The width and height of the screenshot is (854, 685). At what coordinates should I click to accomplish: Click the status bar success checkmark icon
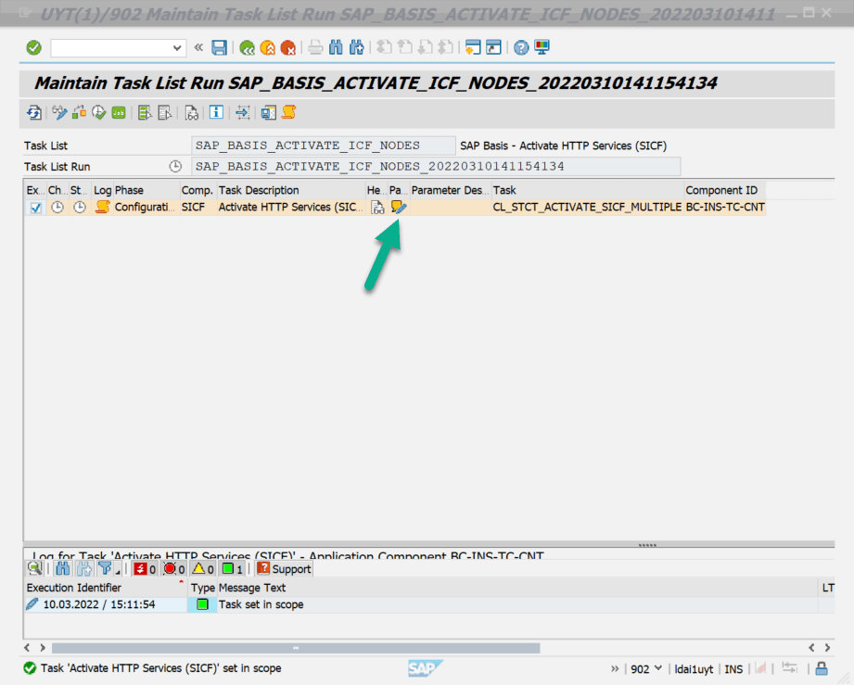[30, 668]
